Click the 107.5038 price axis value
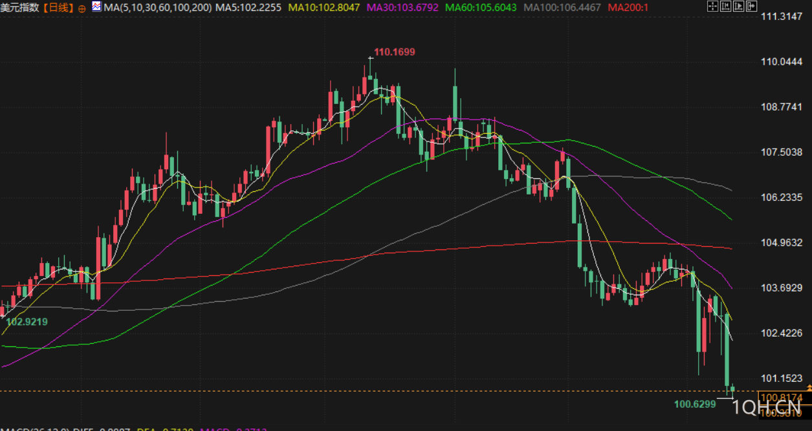This screenshot has height=431, width=812. [x=782, y=152]
